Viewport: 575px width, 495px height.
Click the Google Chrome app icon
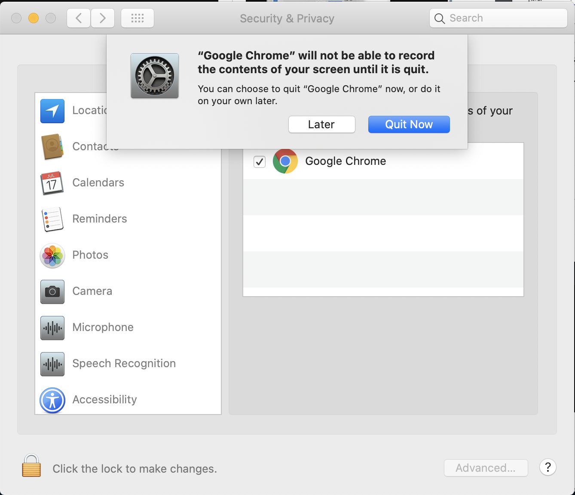tap(285, 161)
